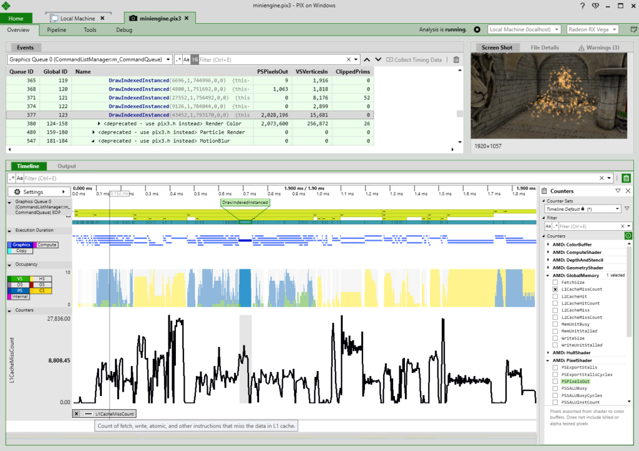This screenshot has height=451, width=639.
Task: Toggle the Compute execution legend button
Action: [x=47, y=245]
